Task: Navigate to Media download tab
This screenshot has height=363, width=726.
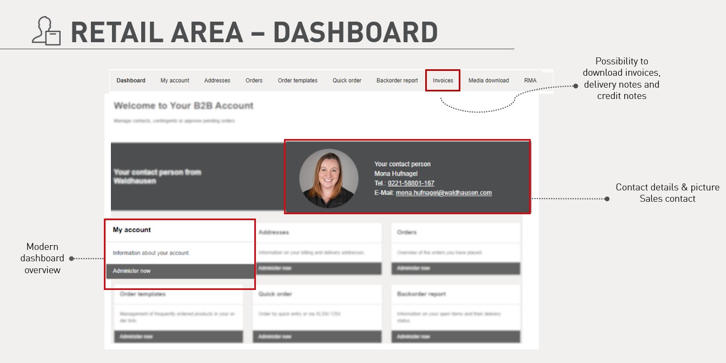Action: pyautogui.click(x=489, y=81)
